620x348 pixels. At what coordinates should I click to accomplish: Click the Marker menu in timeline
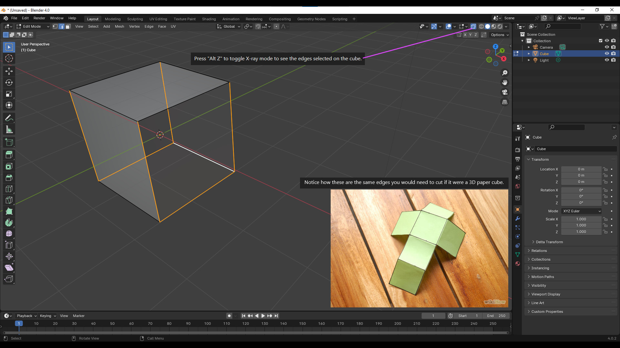pyautogui.click(x=79, y=316)
